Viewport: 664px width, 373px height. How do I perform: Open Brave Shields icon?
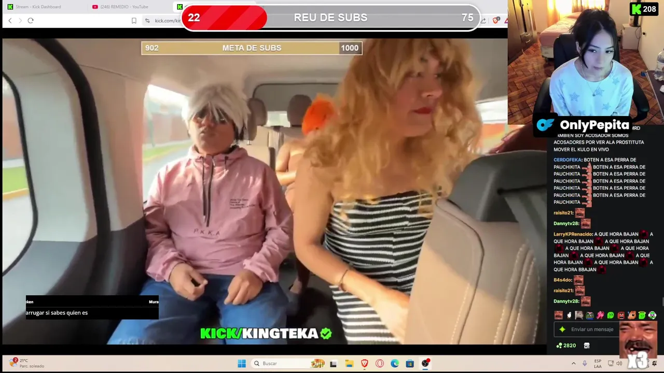496,20
